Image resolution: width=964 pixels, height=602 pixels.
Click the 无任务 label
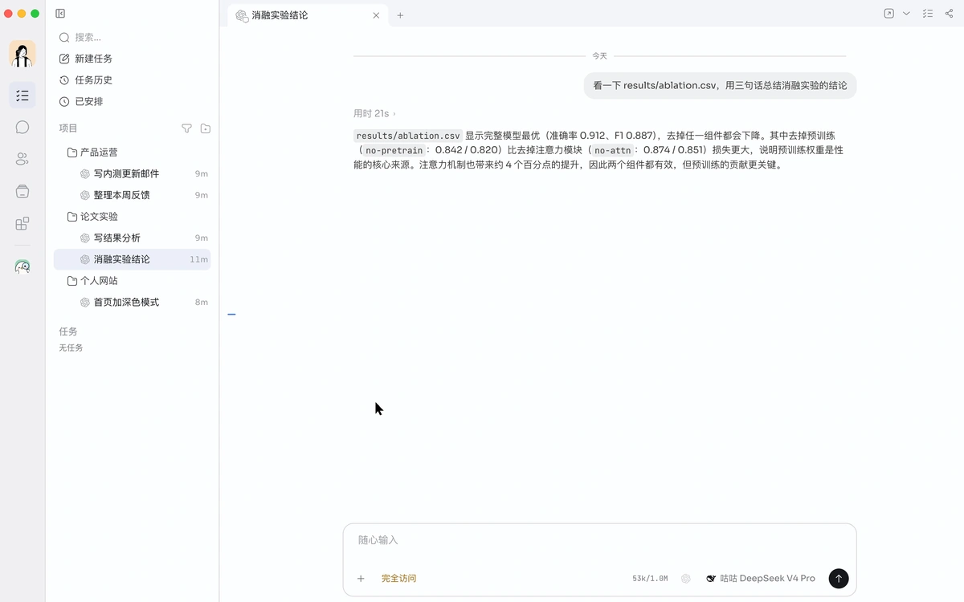[x=71, y=348]
